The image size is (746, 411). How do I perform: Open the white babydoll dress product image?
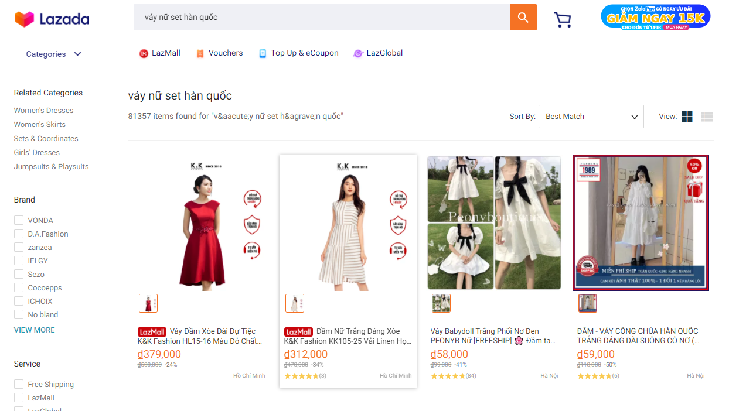[494, 222]
